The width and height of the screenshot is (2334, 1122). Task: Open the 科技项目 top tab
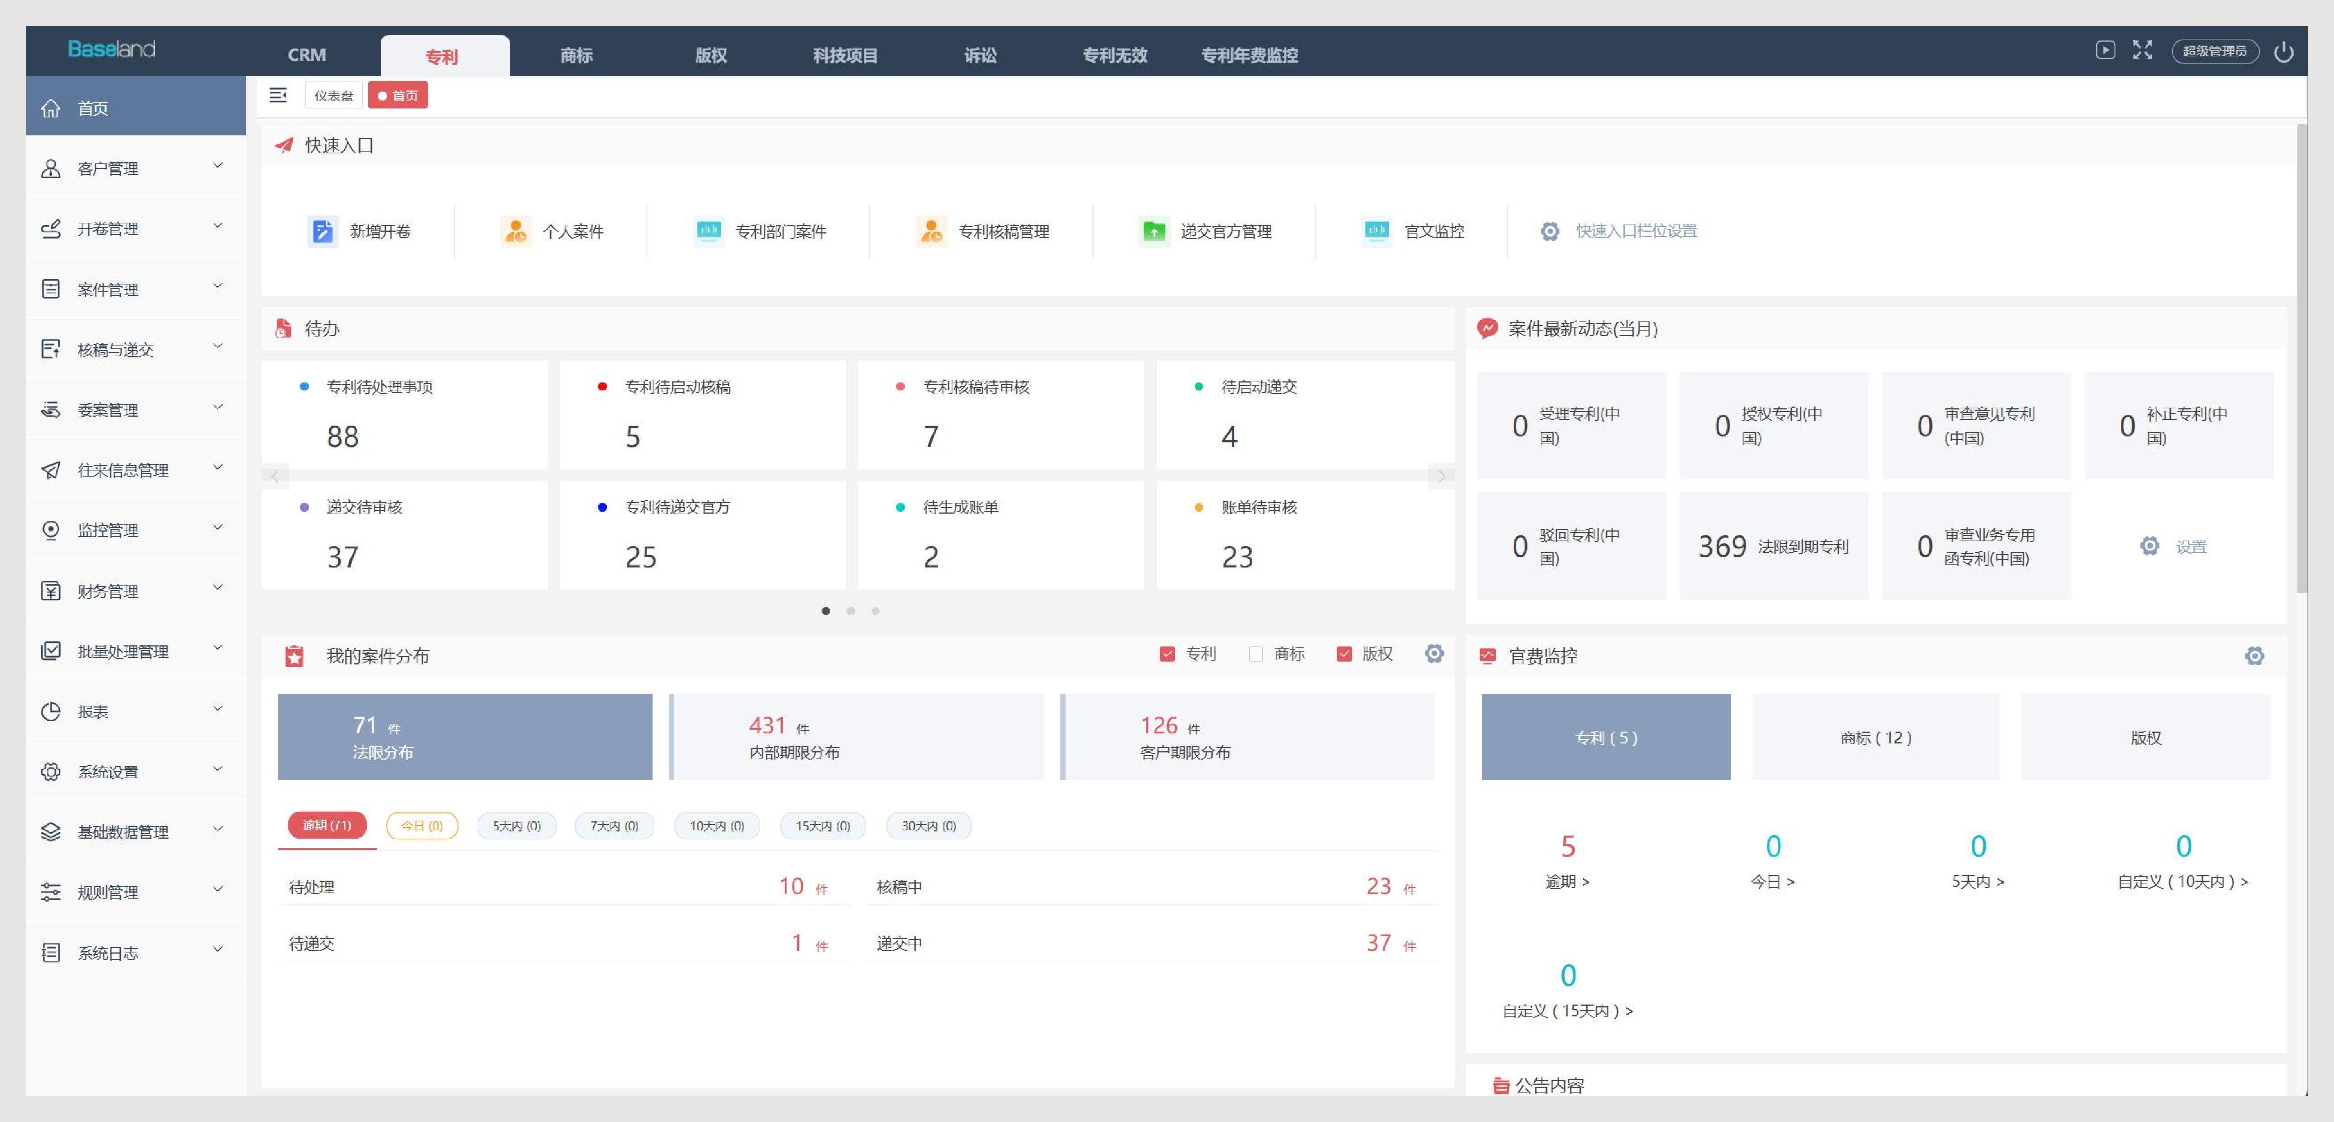click(845, 55)
